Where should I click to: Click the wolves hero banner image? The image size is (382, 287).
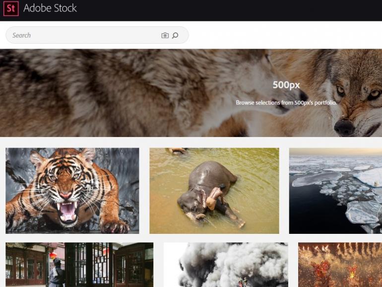click(191, 93)
